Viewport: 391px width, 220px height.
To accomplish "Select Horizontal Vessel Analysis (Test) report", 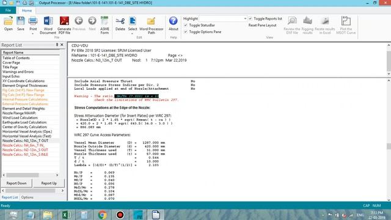I will tap(27, 136).
